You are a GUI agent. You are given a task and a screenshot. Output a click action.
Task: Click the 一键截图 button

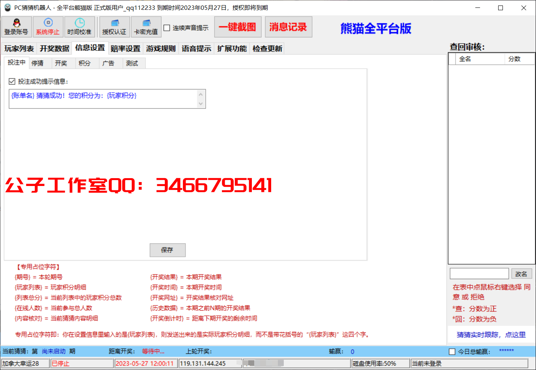[x=237, y=27]
